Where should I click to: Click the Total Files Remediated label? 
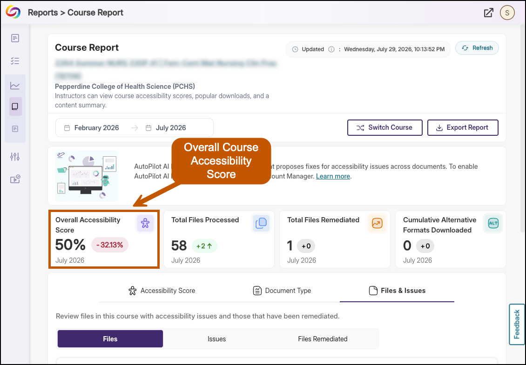pos(323,220)
